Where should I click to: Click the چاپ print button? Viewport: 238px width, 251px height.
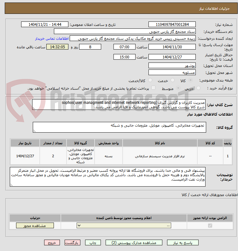point(93,243)
